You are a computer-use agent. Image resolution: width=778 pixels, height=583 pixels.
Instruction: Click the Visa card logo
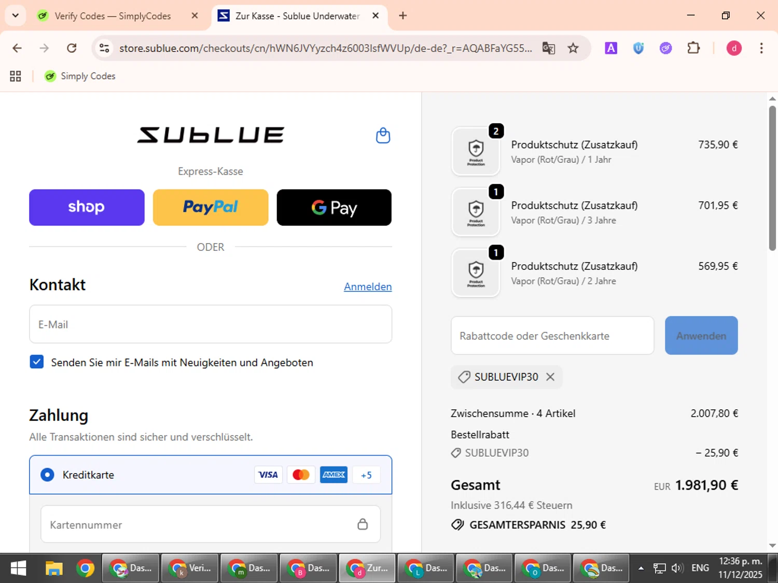(268, 475)
